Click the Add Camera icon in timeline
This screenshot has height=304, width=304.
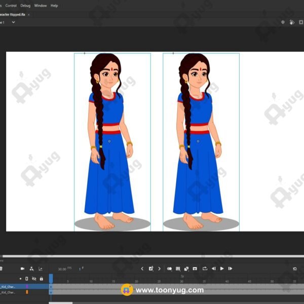[x=22, y=269]
